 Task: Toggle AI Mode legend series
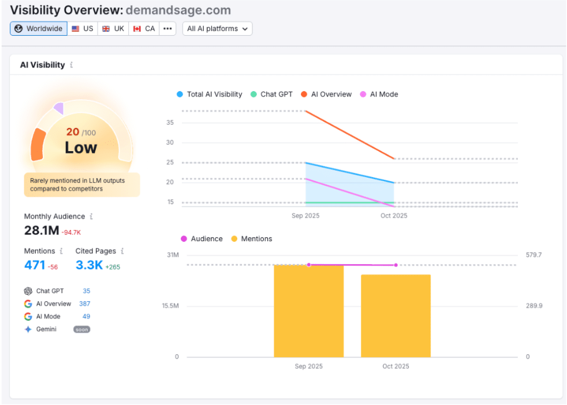point(379,94)
